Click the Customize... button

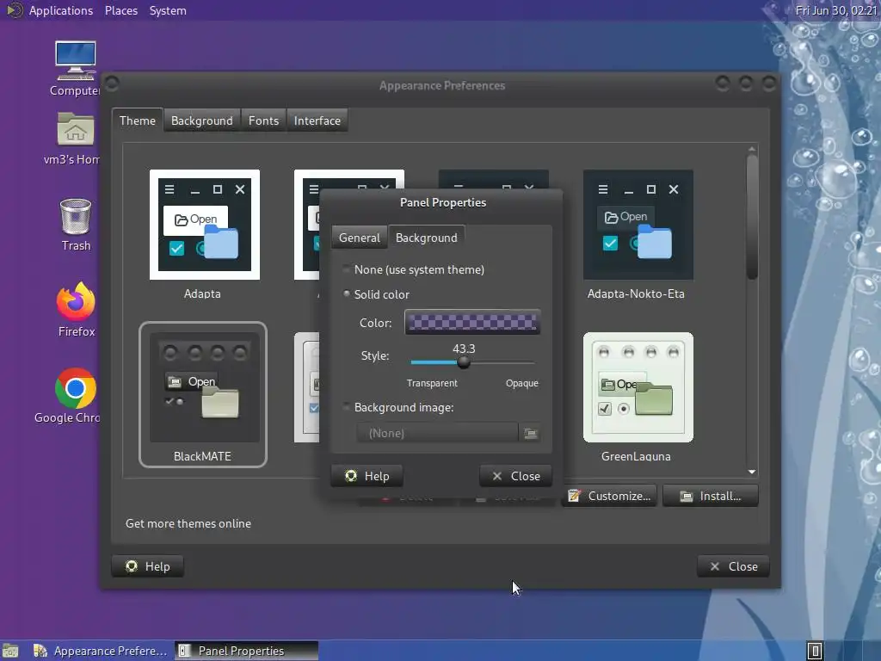609,496
